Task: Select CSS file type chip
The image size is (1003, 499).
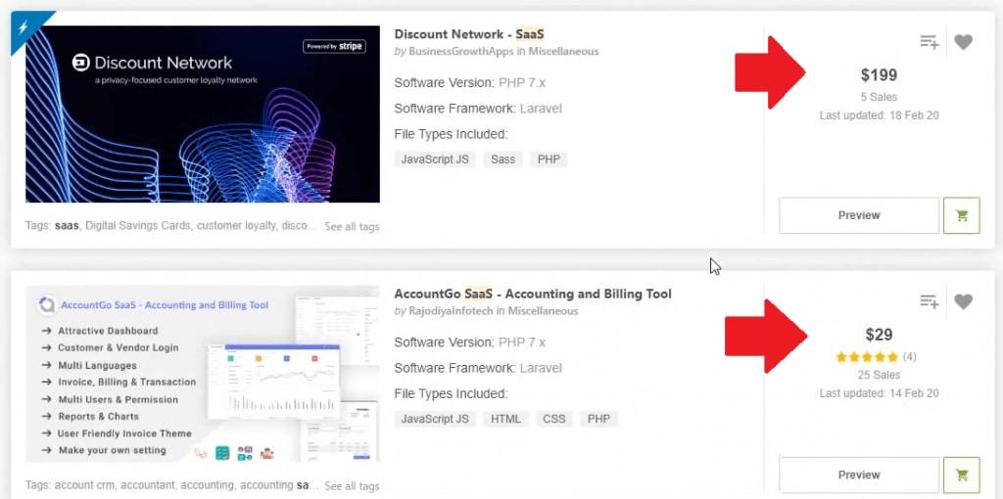Action: pos(554,419)
